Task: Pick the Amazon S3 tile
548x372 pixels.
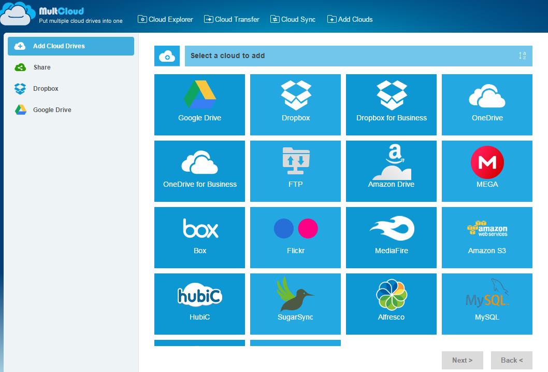Action: tap(487, 238)
